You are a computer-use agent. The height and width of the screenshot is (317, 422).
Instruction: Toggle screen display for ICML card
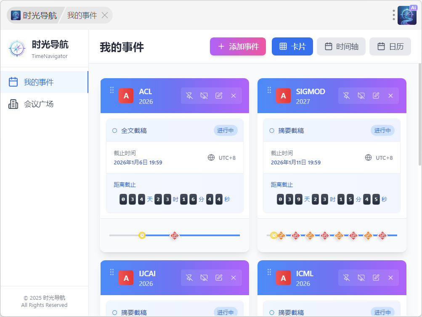coord(361,278)
